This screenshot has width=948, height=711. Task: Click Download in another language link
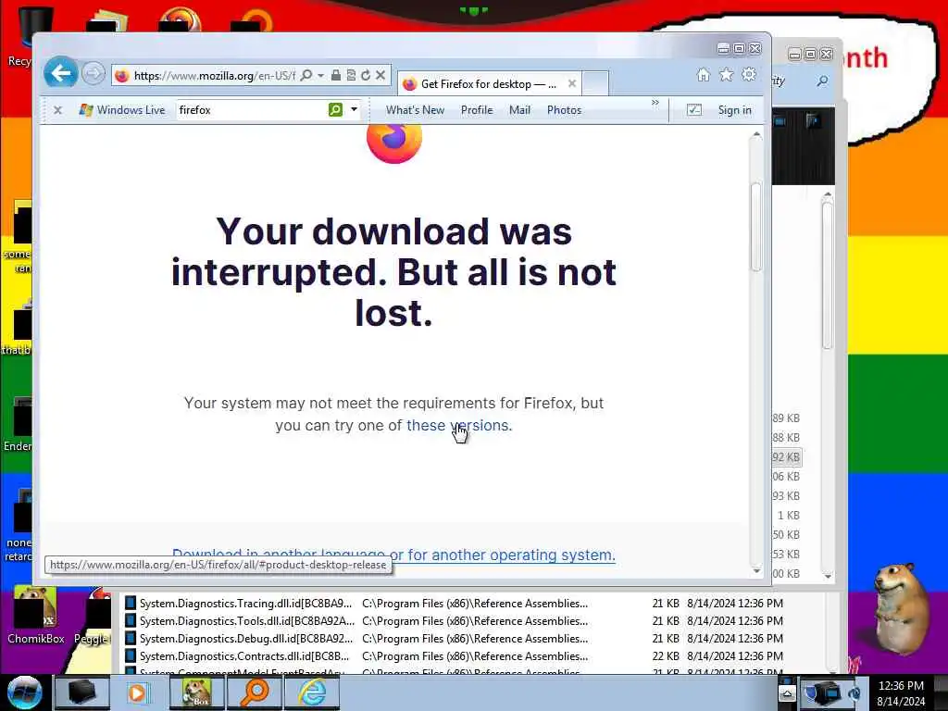tap(393, 555)
